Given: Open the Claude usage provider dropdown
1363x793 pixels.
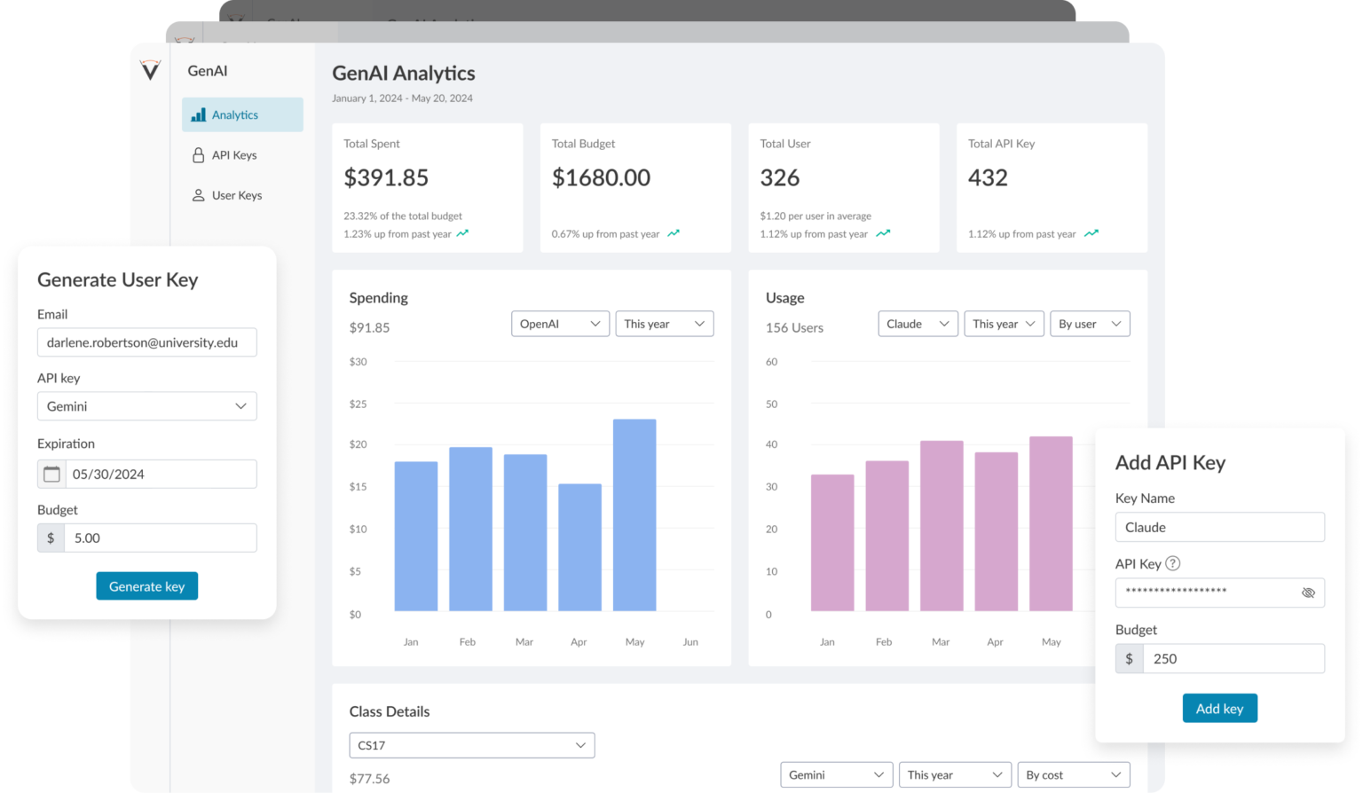Looking at the screenshot, I should (918, 324).
